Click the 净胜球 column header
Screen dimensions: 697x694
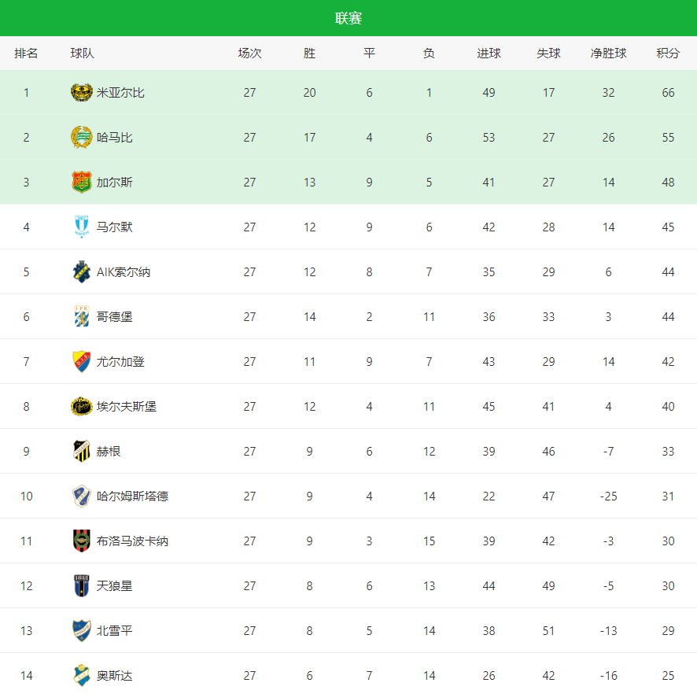(608, 54)
